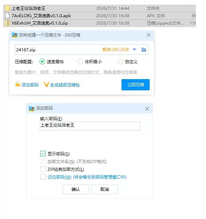Enable the 记住密码(M) checkbox
Viewport: 206px width, 219px height.
[43, 177]
